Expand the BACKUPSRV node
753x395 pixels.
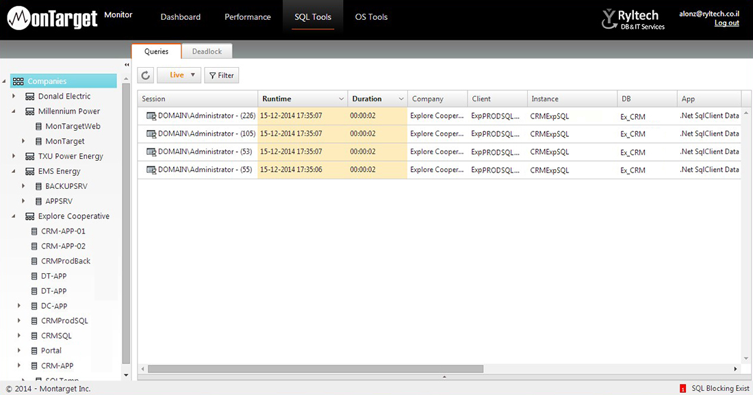23,186
